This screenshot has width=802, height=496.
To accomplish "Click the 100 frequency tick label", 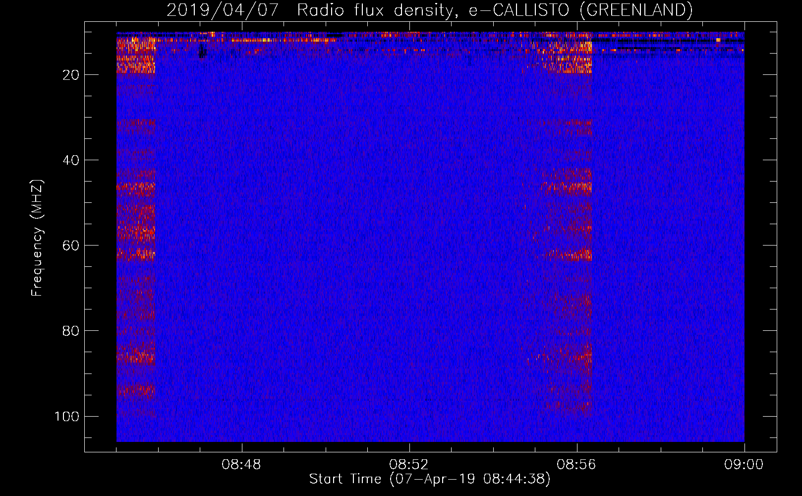I will pos(67,416).
